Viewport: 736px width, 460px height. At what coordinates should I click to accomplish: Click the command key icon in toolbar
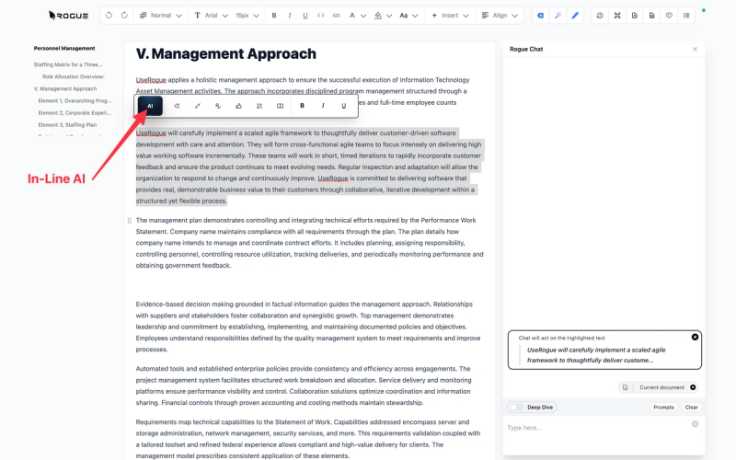pyautogui.click(x=617, y=16)
